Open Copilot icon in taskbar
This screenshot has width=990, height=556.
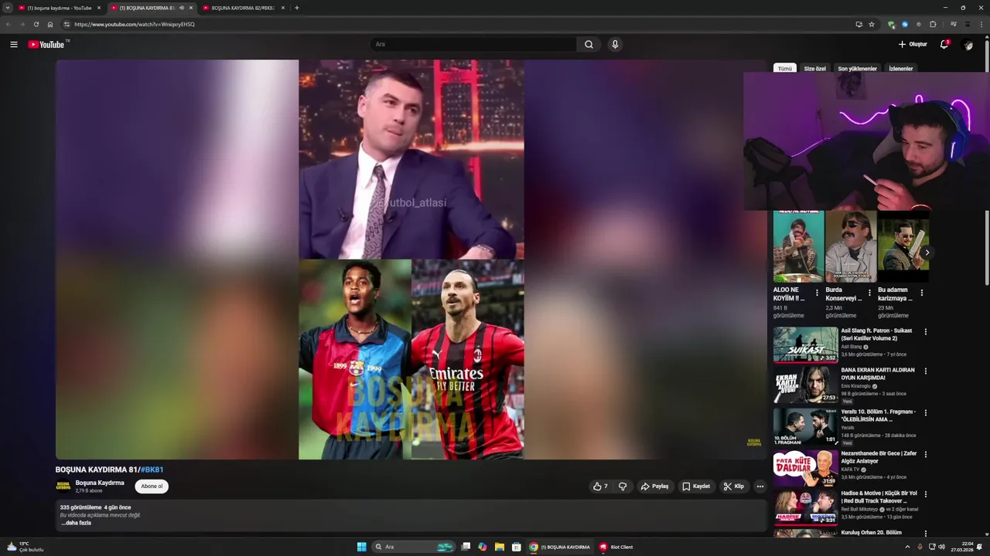[483, 547]
